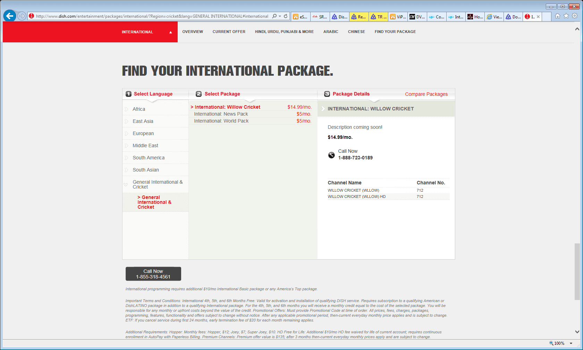Open FIND YOUR PACKAGE nav item
Screen dimensions: 583x350
(x=395, y=32)
